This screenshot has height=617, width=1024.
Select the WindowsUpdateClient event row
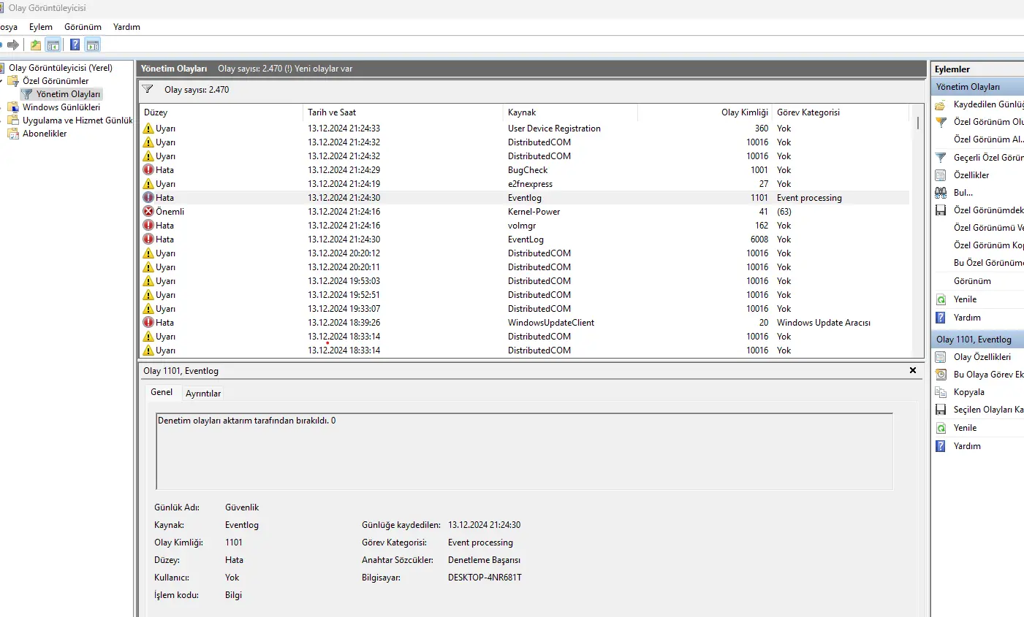tap(524, 323)
